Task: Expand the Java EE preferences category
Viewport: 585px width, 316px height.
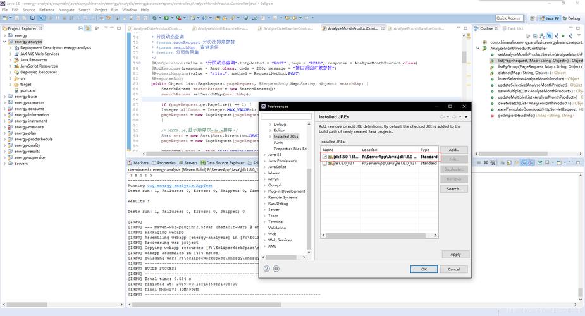Action: coord(264,155)
